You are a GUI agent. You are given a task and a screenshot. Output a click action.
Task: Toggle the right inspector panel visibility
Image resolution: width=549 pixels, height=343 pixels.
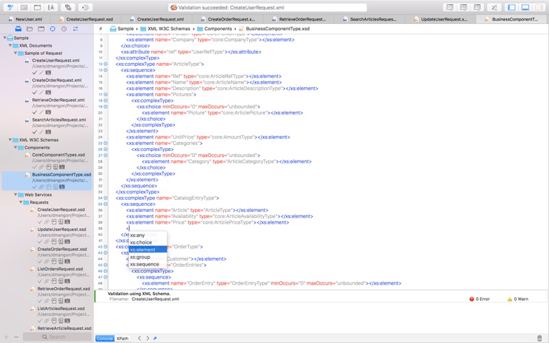click(x=539, y=7)
